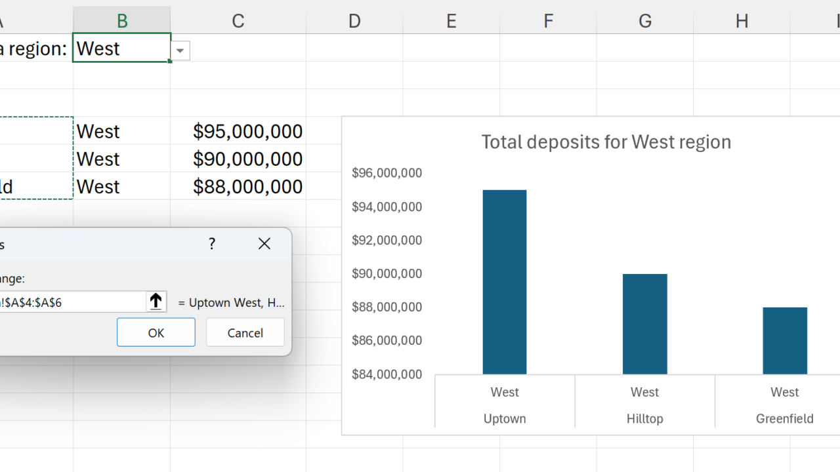Select chart title Total deposits for West region
Screen dimensions: 840x472
click(x=606, y=142)
